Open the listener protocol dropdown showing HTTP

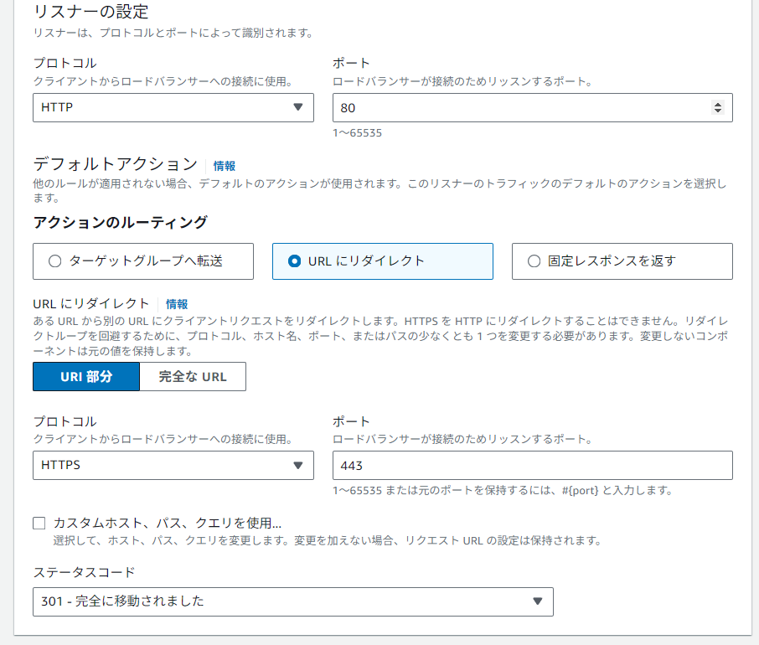click(x=173, y=107)
